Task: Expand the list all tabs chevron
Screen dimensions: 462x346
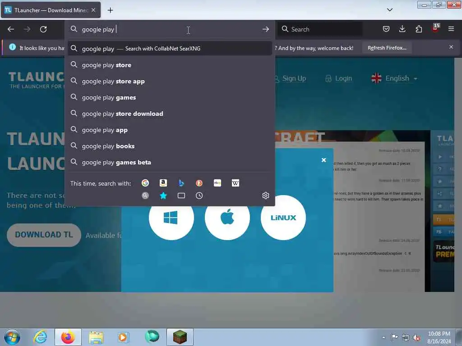Action: pos(389,10)
